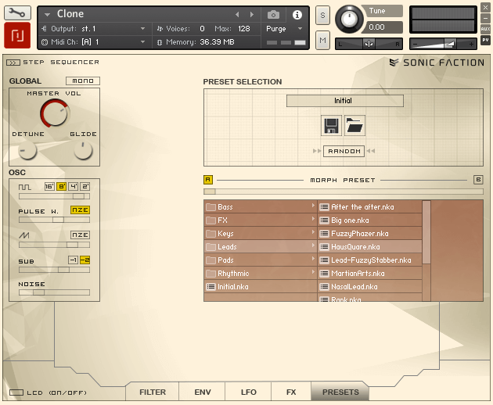Open the Output st. 1 dropdown
Viewport: 493px width, 405px height.
[x=142, y=29]
